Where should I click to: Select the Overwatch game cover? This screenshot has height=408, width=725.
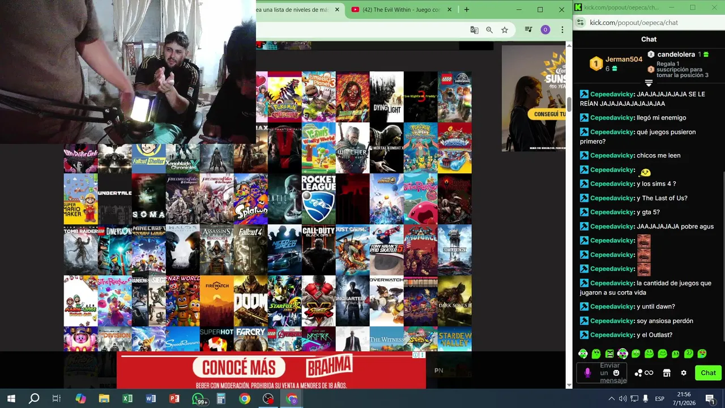pyautogui.click(x=386, y=301)
